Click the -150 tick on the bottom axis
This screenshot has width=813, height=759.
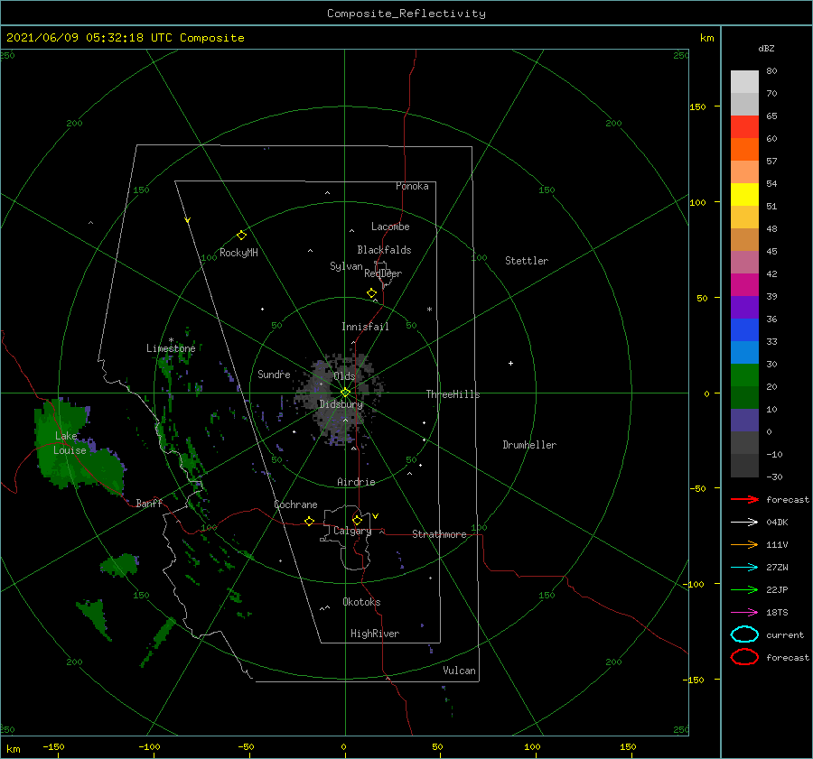(53, 746)
